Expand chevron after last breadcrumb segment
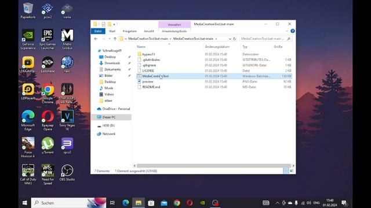Screen dimensions: 371x208 pos(216,39)
